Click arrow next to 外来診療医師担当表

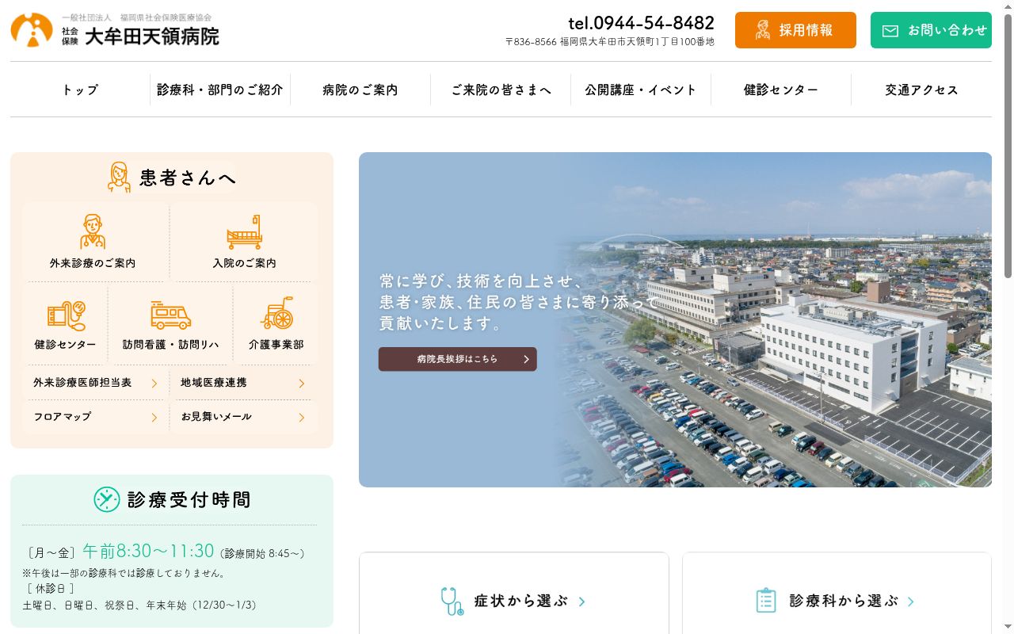154,384
